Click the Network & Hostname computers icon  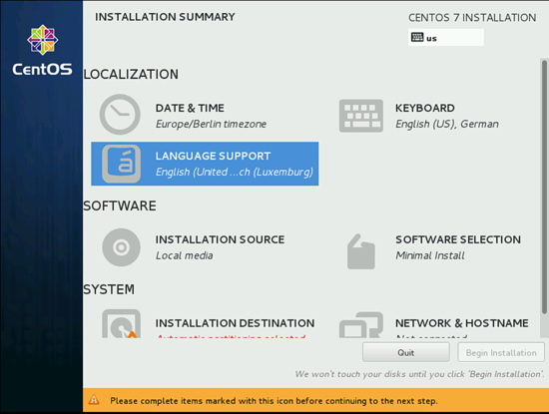tap(361, 325)
